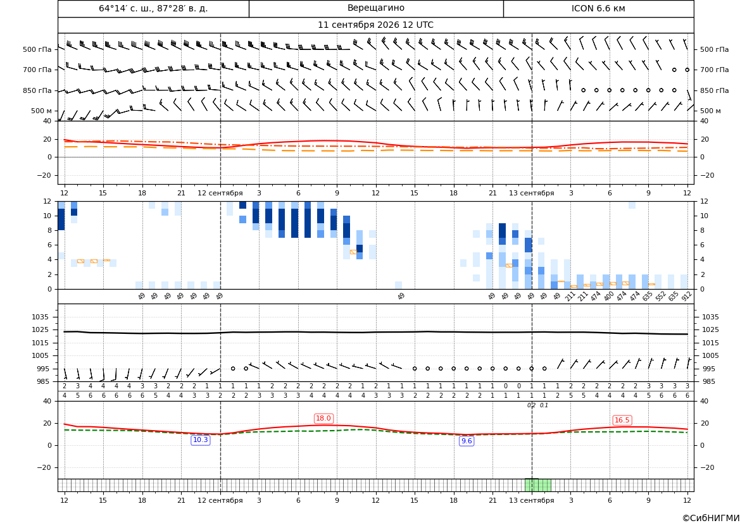Screen dimensions: 740x523
Task: Click the 912 cloud base value
Action: (686, 296)
